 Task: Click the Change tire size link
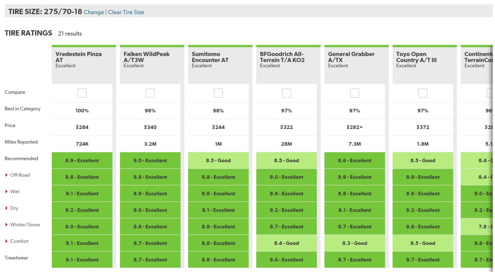94,12
